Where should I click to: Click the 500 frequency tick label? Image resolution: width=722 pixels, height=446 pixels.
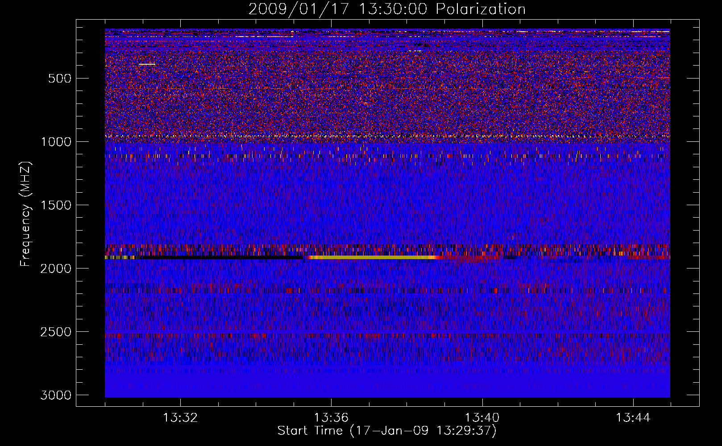click(60, 78)
